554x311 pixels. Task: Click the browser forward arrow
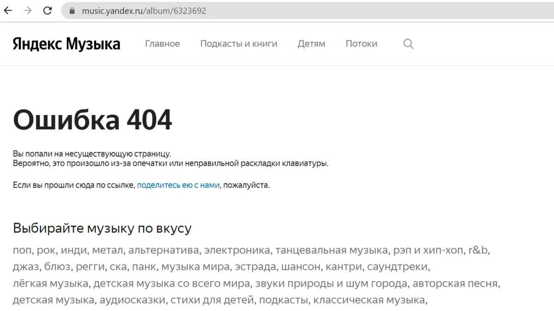28,11
